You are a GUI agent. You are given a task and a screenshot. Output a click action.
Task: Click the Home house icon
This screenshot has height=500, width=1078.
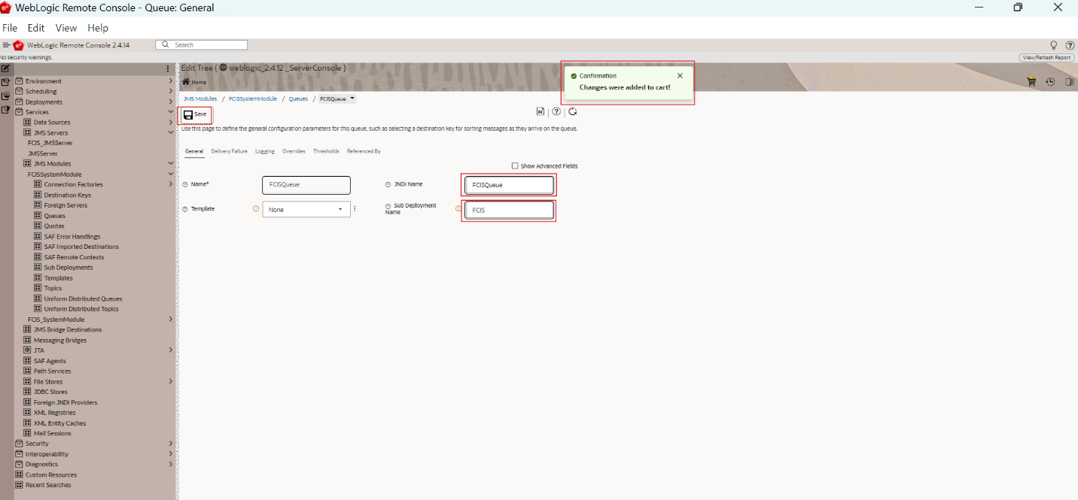click(186, 82)
